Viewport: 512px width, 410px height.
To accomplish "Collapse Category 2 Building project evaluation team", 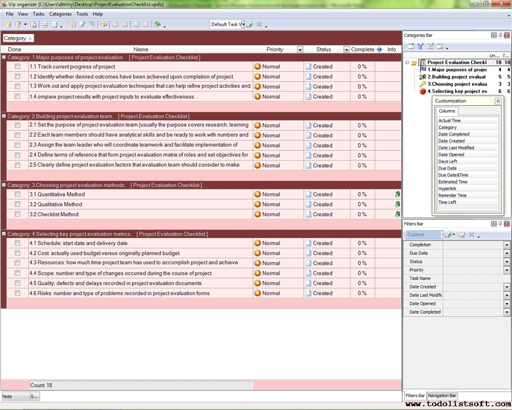I will coord(4,116).
